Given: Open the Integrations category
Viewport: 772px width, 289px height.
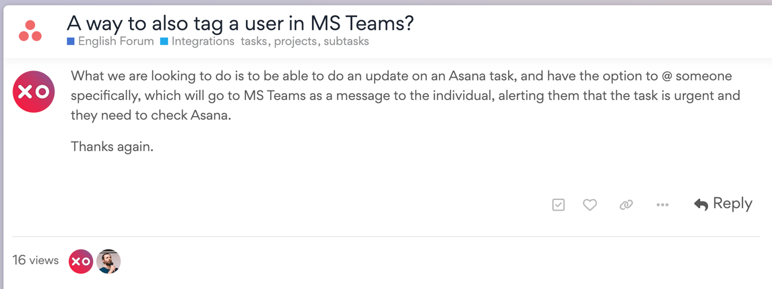Looking at the screenshot, I should pos(203,41).
